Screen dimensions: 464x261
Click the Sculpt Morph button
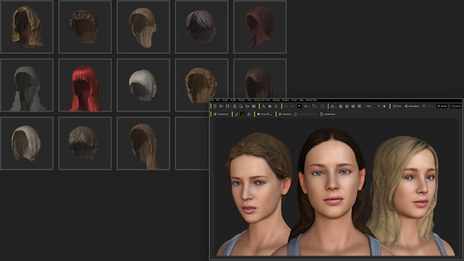327,114
